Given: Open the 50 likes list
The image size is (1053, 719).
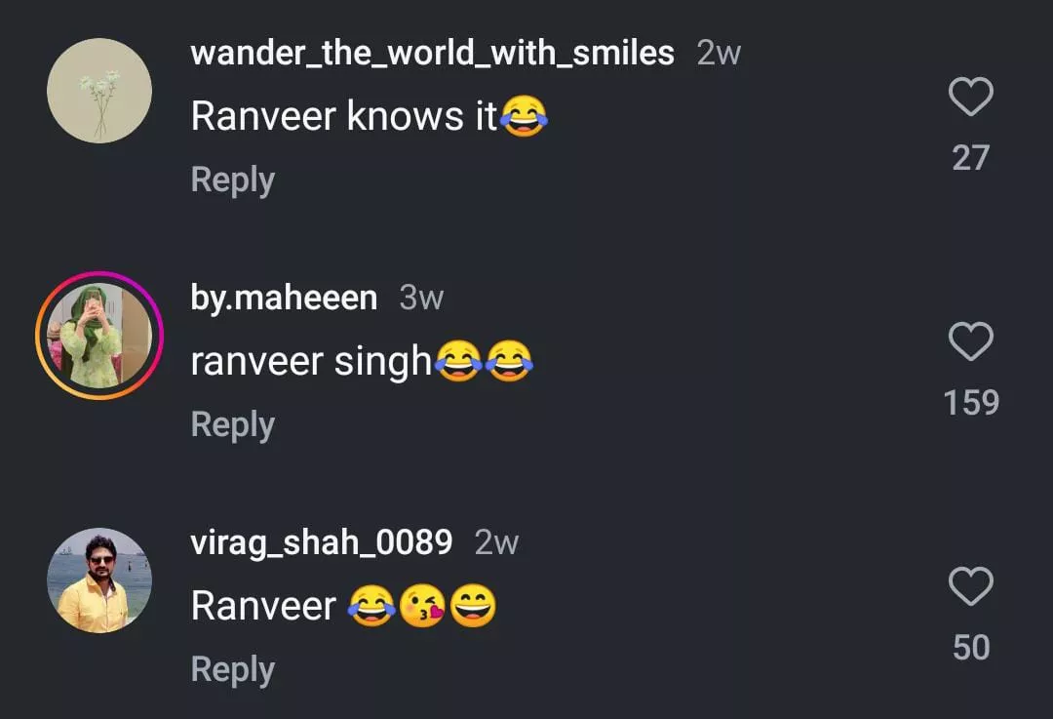Looking at the screenshot, I should pos(971,647).
